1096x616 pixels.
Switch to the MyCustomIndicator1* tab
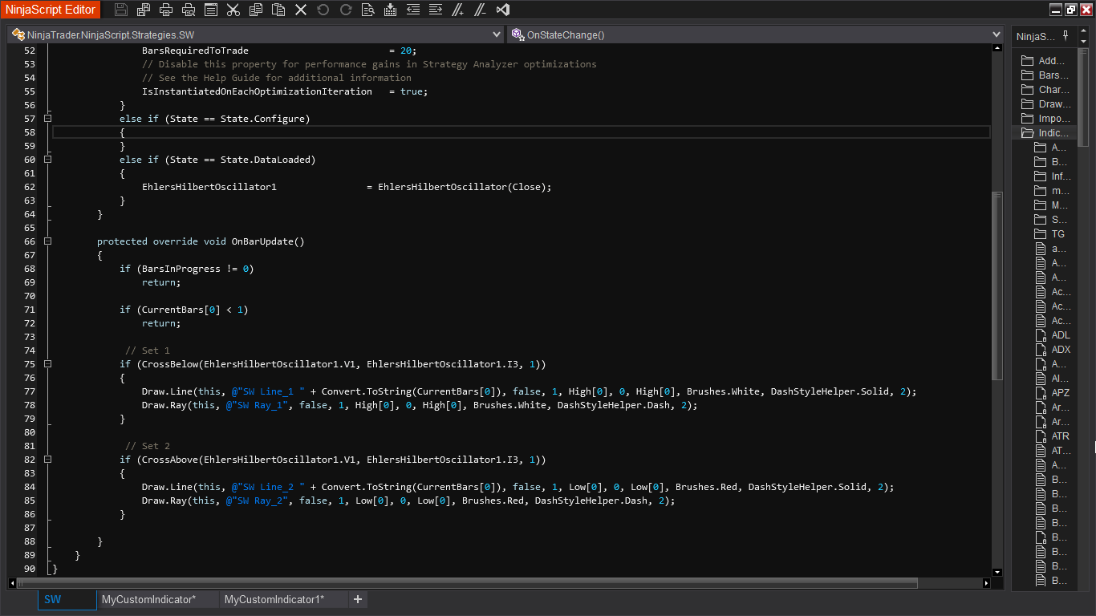[274, 599]
